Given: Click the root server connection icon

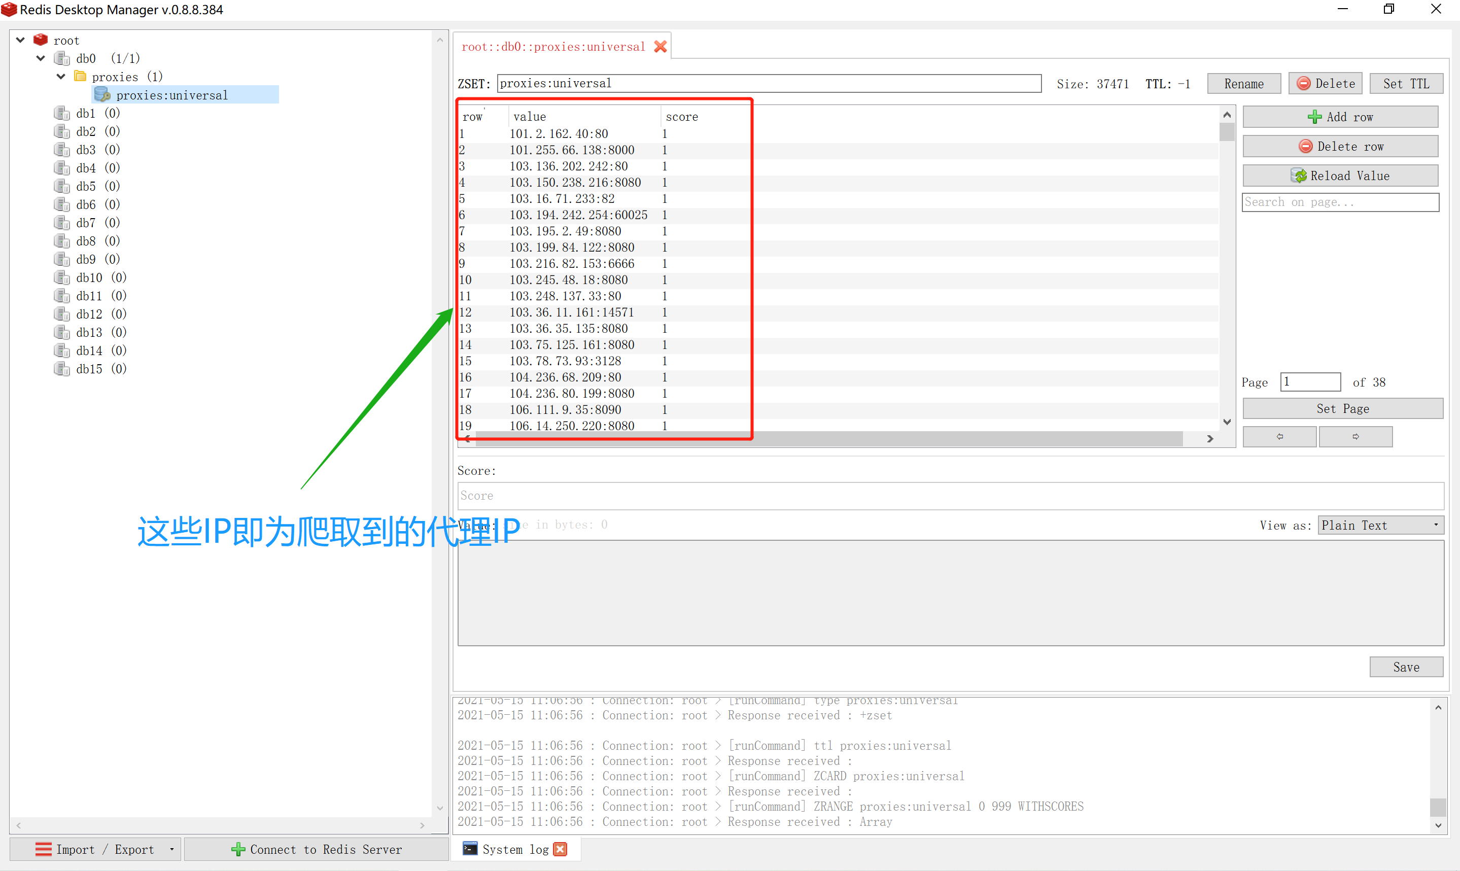Looking at the screenshot, I should 41,40.
